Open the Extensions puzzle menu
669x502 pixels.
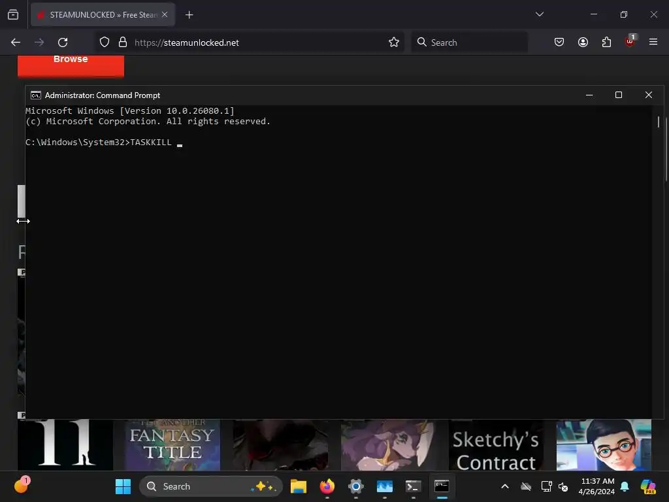pyautogui.click(x=606, y=42)
